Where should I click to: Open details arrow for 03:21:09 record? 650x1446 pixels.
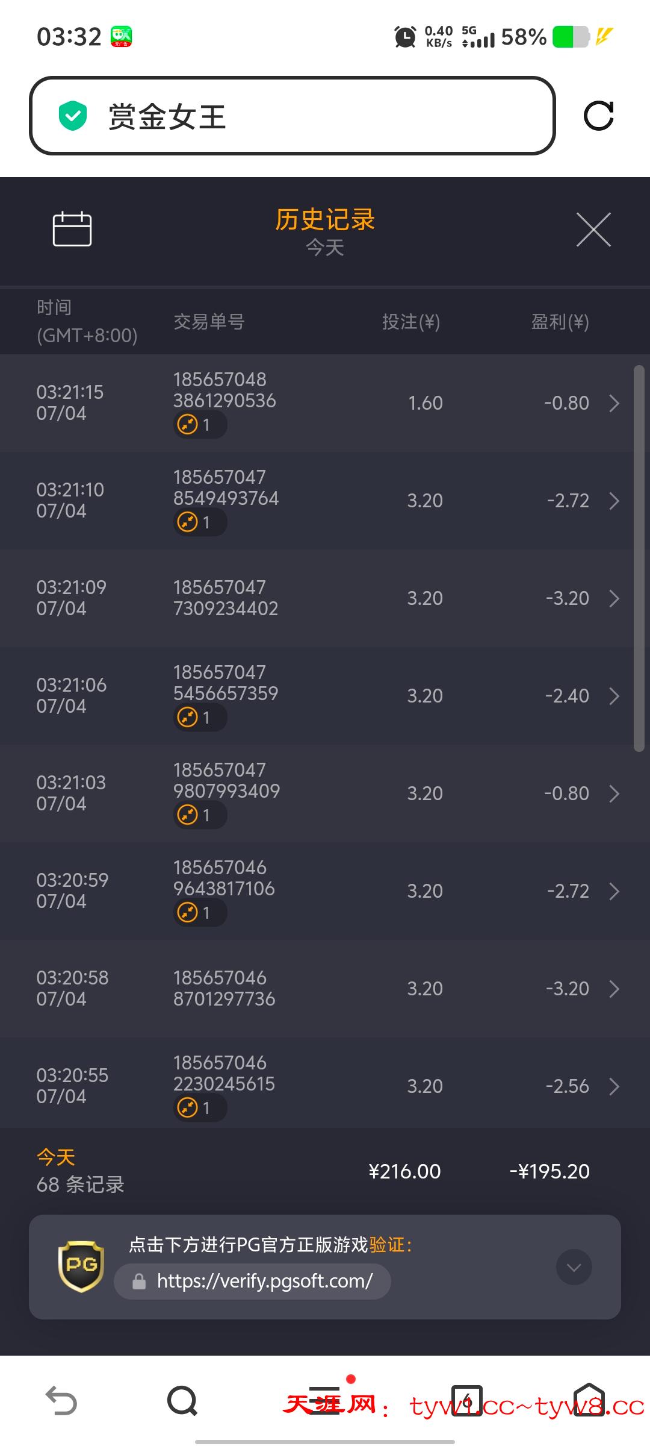(x=614, y=598)
